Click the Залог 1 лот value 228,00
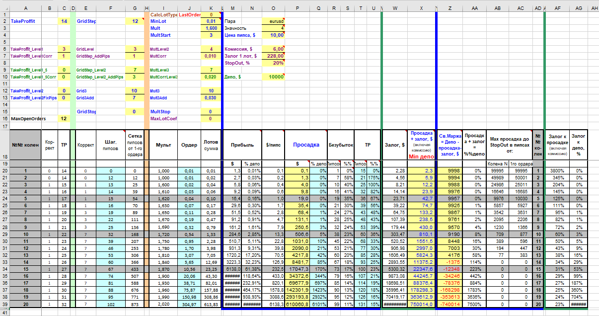 [273, 56]
